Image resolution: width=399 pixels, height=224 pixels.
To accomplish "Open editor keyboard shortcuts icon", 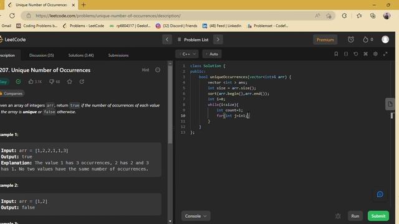I will 366,54.
